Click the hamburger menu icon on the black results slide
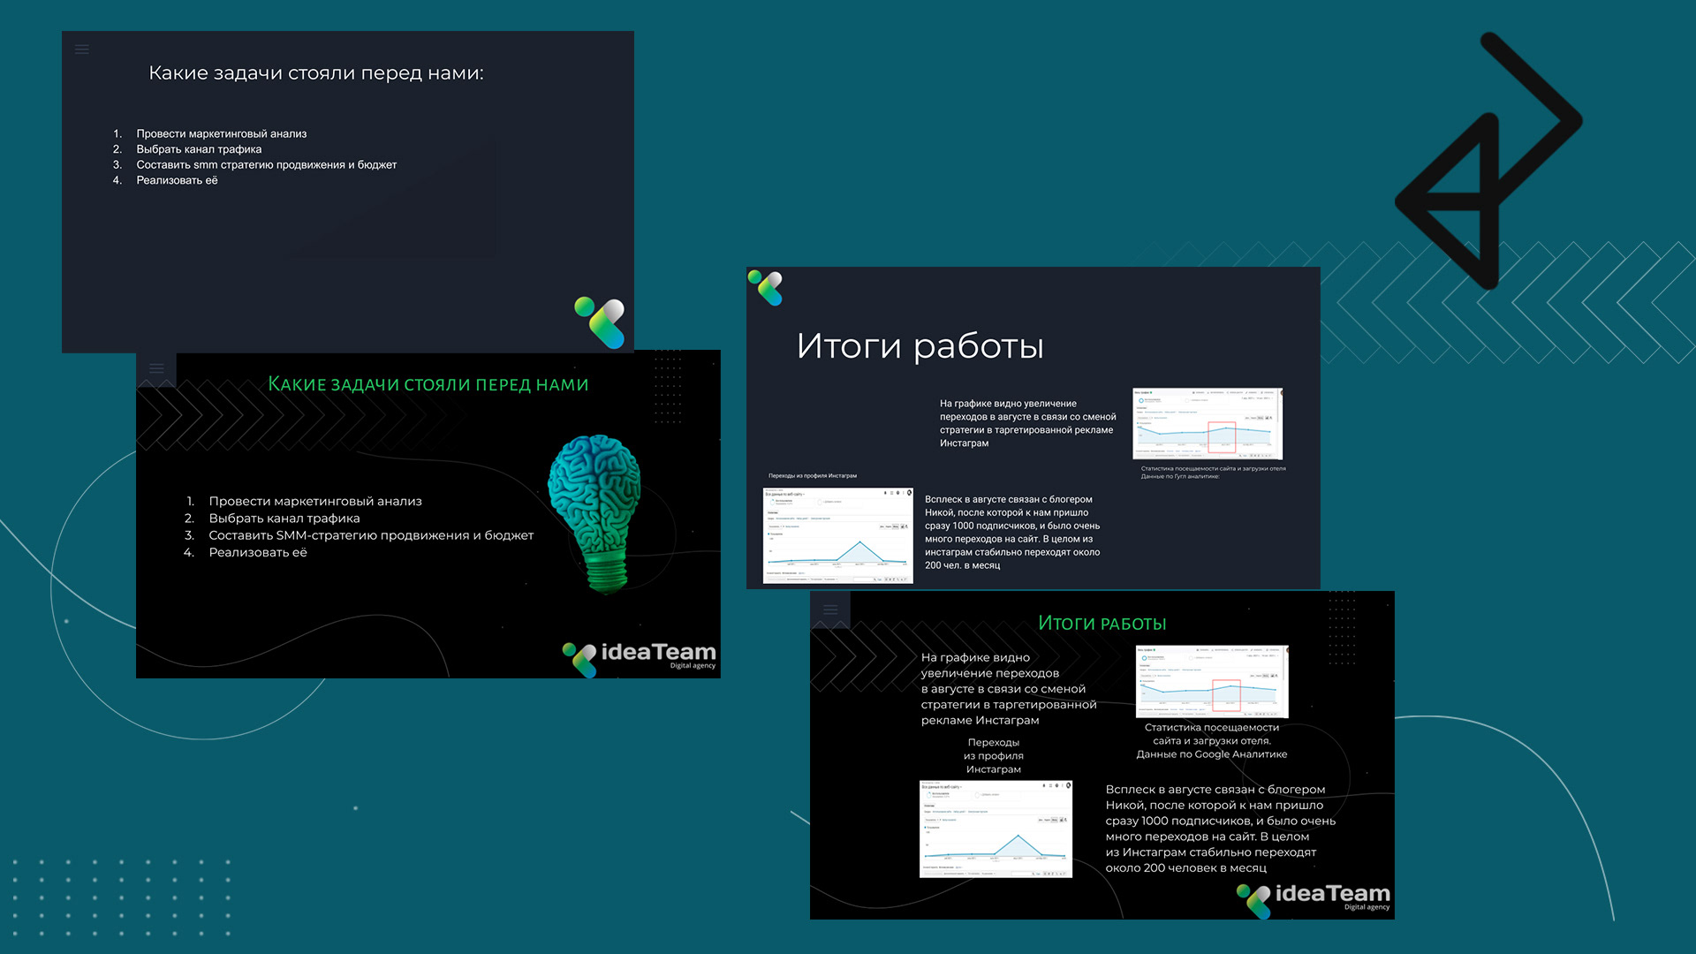The height and width of the screenshot is (954, 1696). (830, 609)
